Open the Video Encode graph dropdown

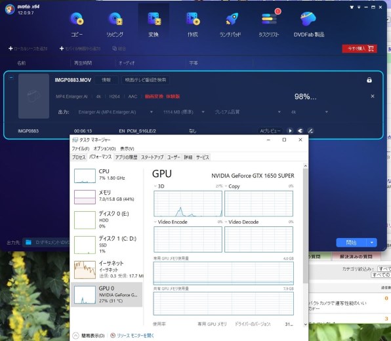click(x=155, y=222)
